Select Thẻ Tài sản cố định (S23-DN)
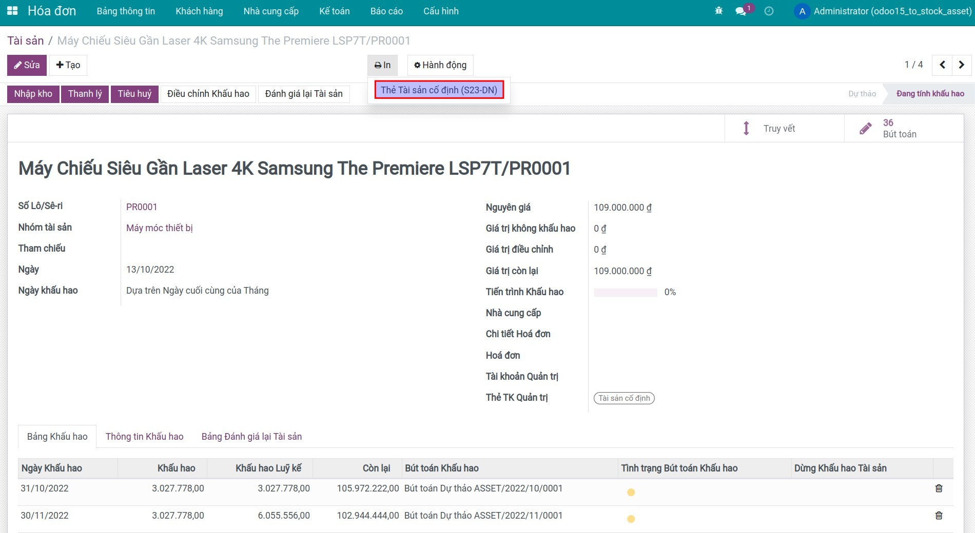 (x=439, y=90)
